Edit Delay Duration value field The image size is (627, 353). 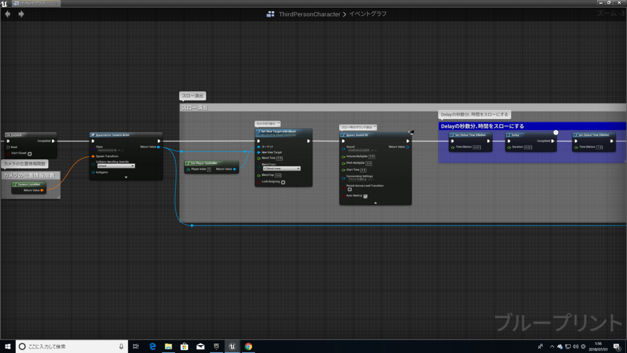(x=528, y=147)
